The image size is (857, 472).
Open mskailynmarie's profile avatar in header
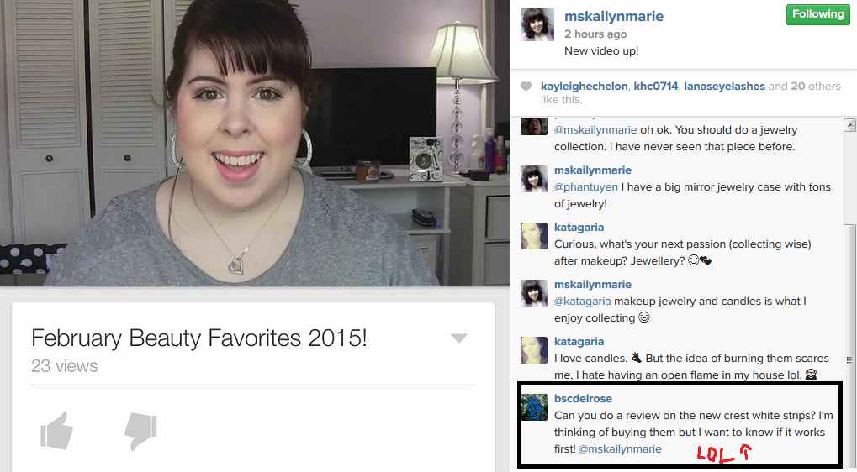[537, 24]
